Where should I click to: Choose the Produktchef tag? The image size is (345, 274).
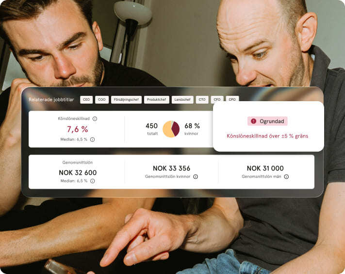[156, 100]
